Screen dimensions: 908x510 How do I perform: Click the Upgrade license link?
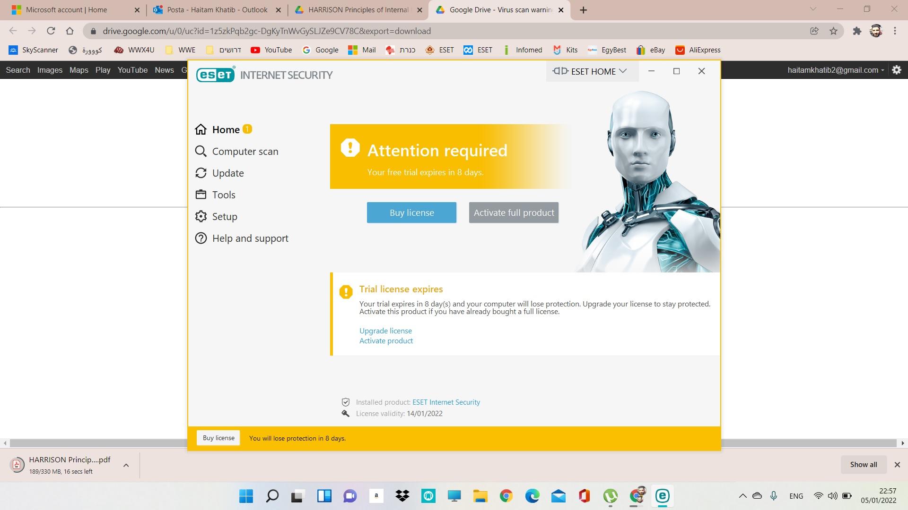(x=385, y=331)
